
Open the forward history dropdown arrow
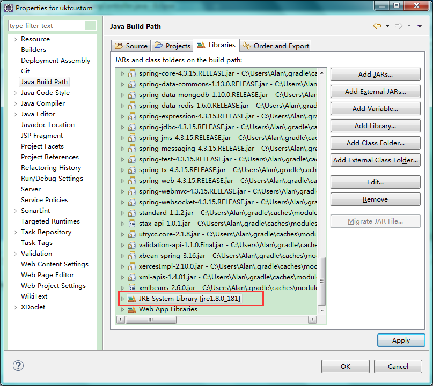coord(409,26)
